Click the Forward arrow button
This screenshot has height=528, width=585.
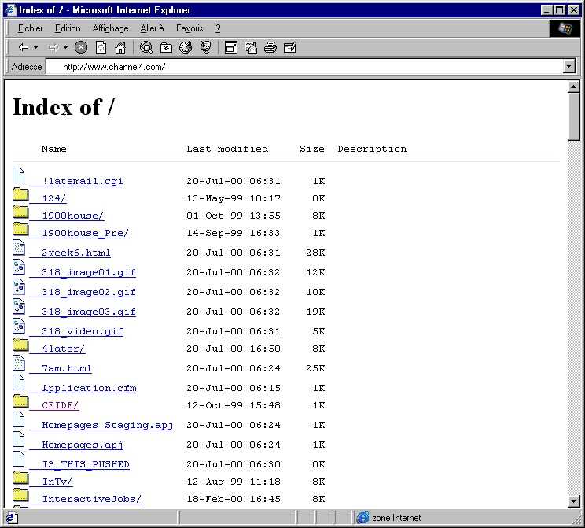53,47
